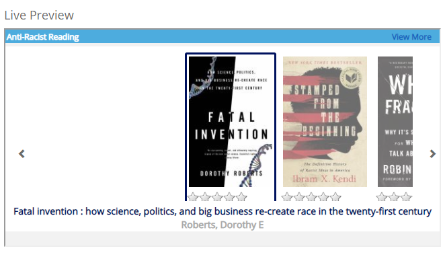Viewport: 445px width, 261px height.
Task: Select the partially visible White Fragility cover
Action: (x=395, y=122)
